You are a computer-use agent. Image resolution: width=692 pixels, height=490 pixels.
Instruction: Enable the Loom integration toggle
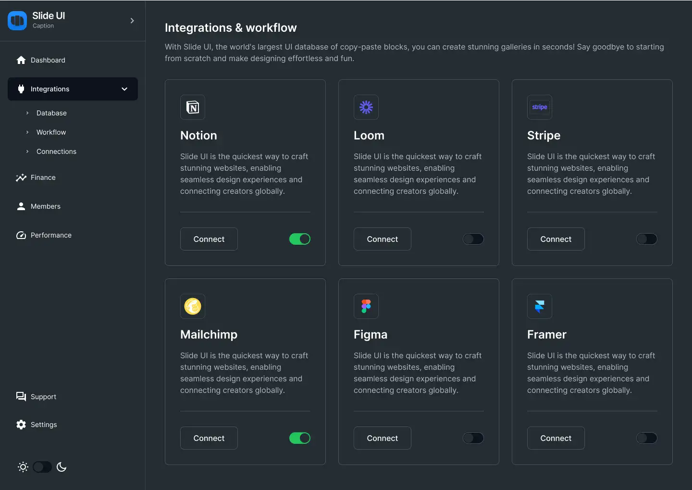coord(473,239)
